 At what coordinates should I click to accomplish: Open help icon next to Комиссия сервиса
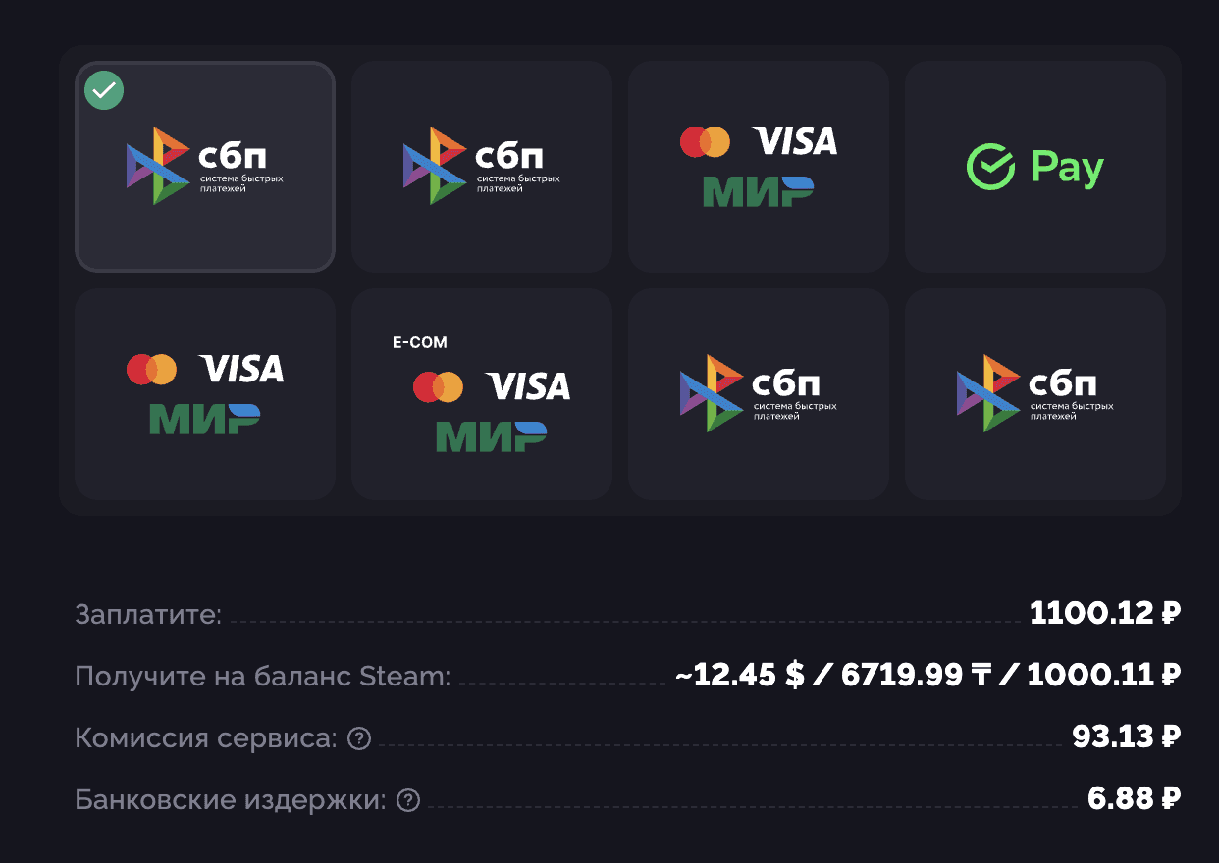pos(359,738)
